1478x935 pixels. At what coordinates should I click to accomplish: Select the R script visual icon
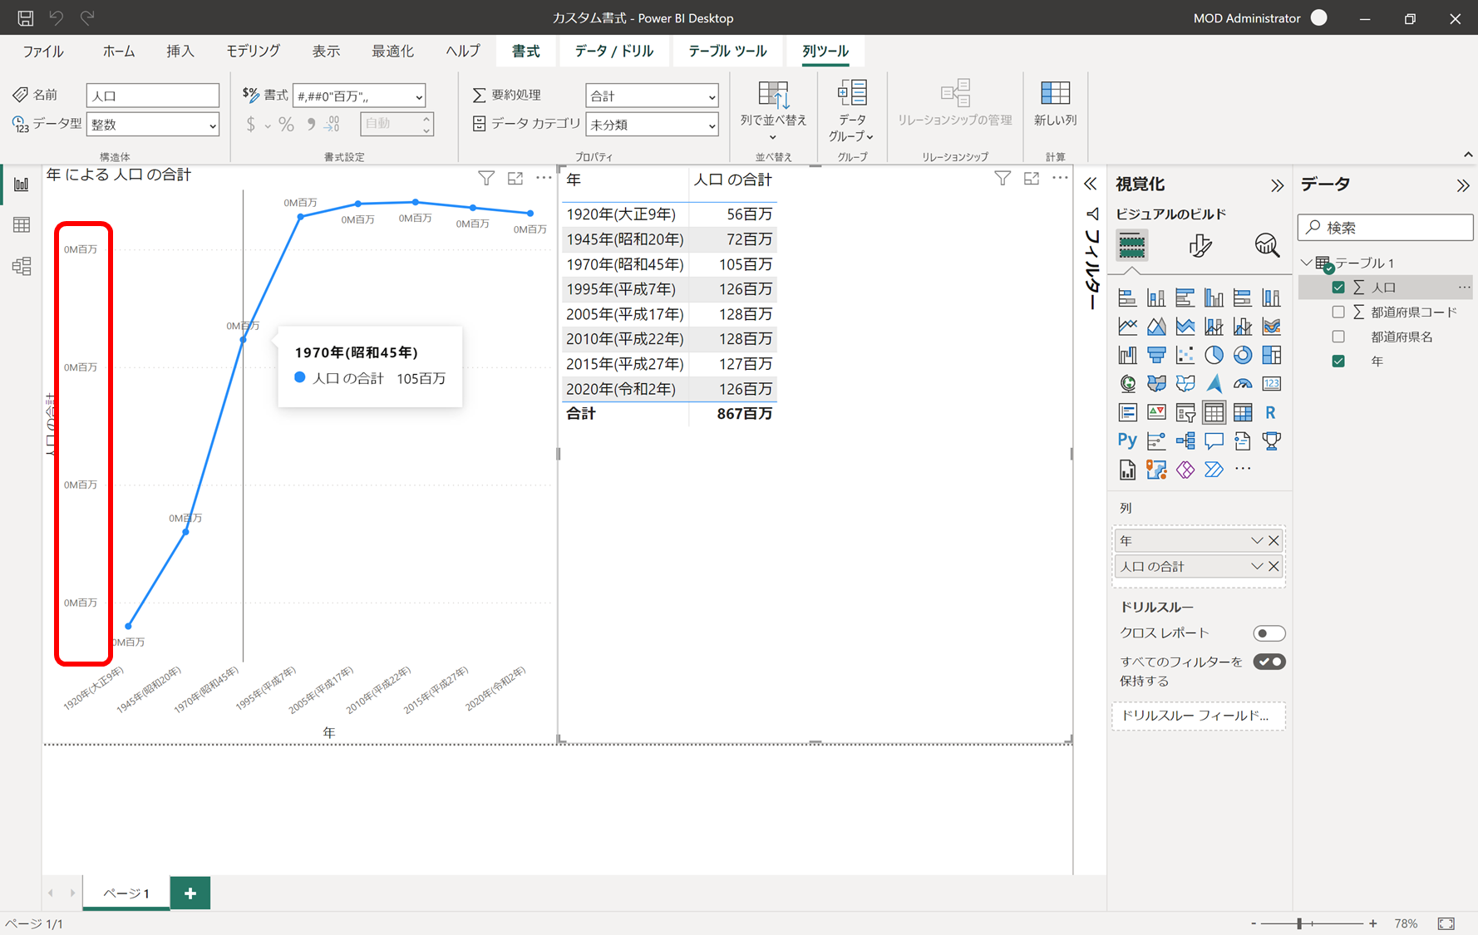click(x=1271, y=412)
